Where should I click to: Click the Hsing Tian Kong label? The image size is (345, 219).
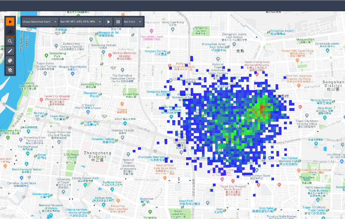(172, 23)
